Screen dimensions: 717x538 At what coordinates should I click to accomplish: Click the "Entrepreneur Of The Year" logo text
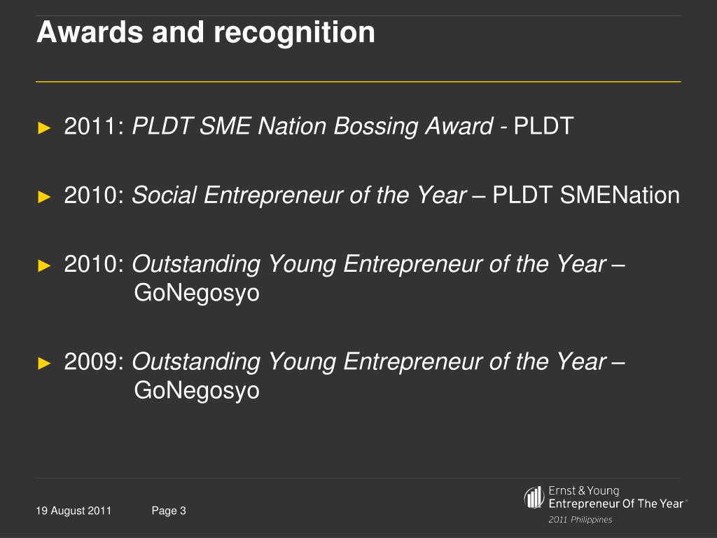point(615,504)
